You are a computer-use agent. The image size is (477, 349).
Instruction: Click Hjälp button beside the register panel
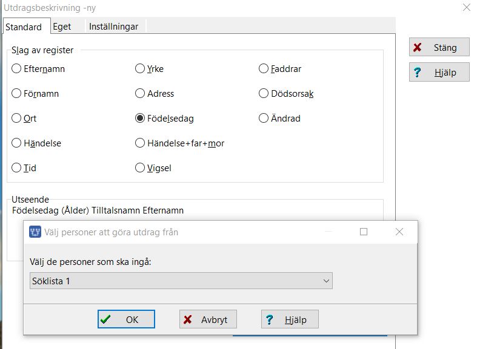pos(439,73)
